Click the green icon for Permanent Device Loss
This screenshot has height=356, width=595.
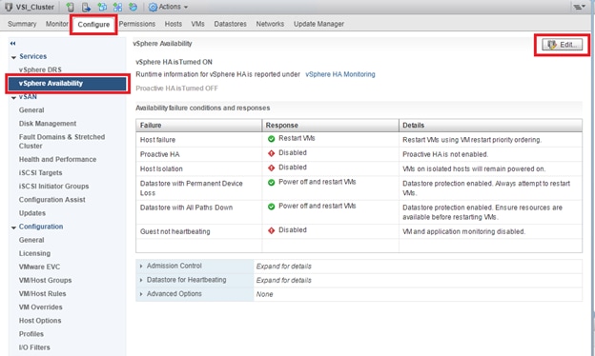point(272,183)
